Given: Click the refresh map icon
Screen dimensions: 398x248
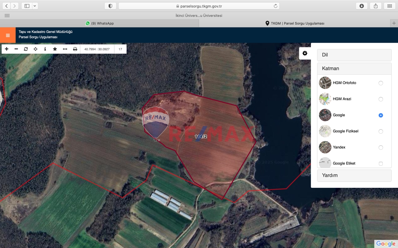Looking at the screenshot, I should click(26, 49).
